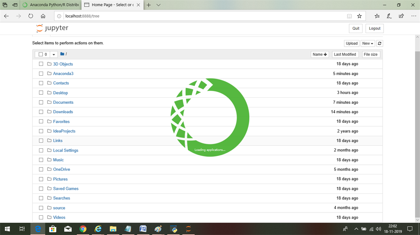The image size is (420, 235).
Task: Tick checkbox for 3D Objects folder
Action: [41, 64]
